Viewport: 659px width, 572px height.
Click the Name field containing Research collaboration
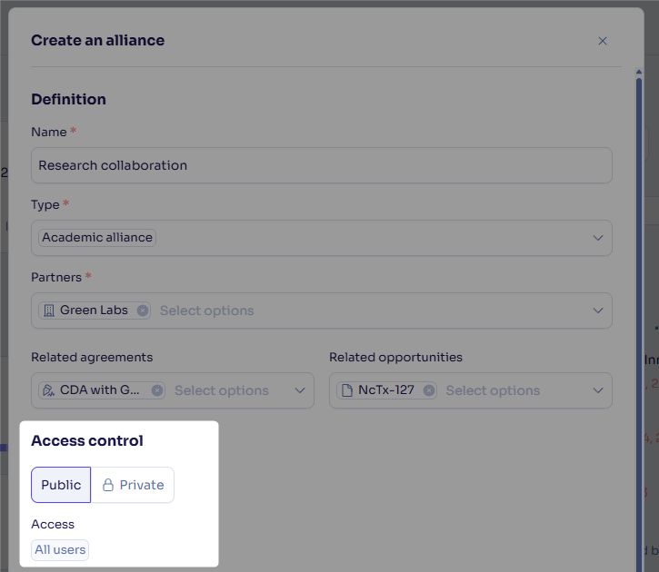click(322, 165)
